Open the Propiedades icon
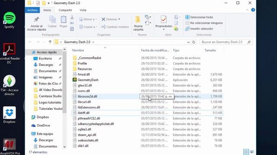 point(164,19)
